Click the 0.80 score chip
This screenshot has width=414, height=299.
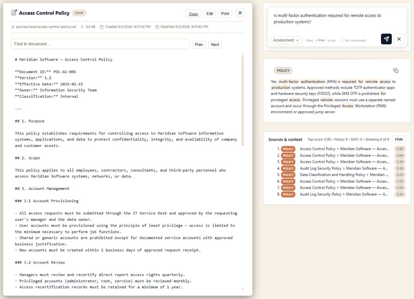(x=400, y=149)
